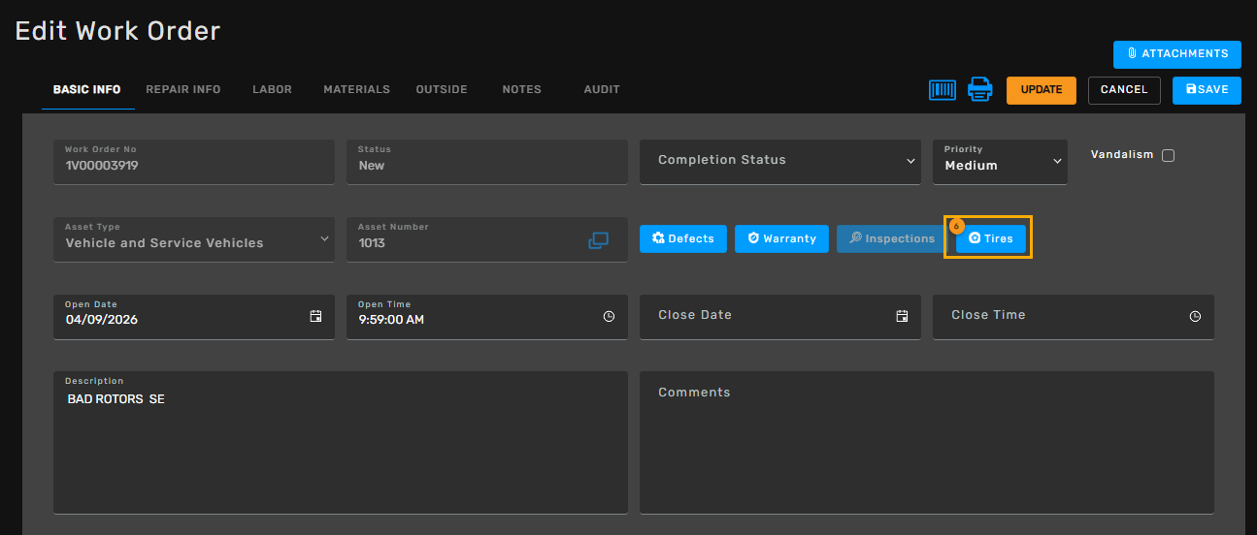Click the Work Order No field
The width and height of the screenshot is (1257, 535).
[x=194, y=162]
